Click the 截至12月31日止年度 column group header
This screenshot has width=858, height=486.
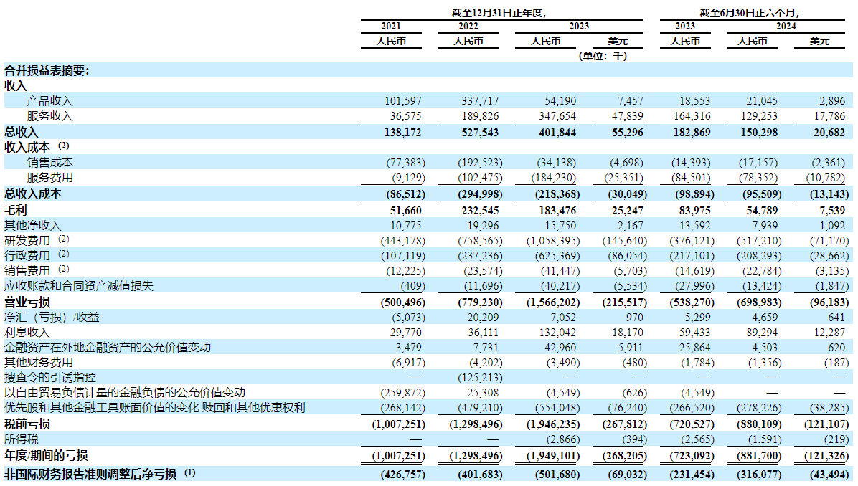(499, 12)
